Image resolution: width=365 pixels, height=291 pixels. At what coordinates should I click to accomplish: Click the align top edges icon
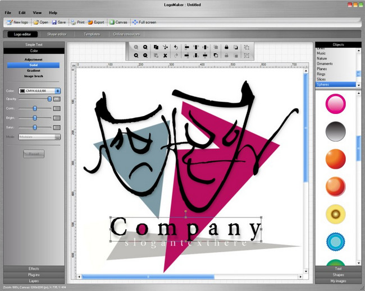(x=196, y=47)
